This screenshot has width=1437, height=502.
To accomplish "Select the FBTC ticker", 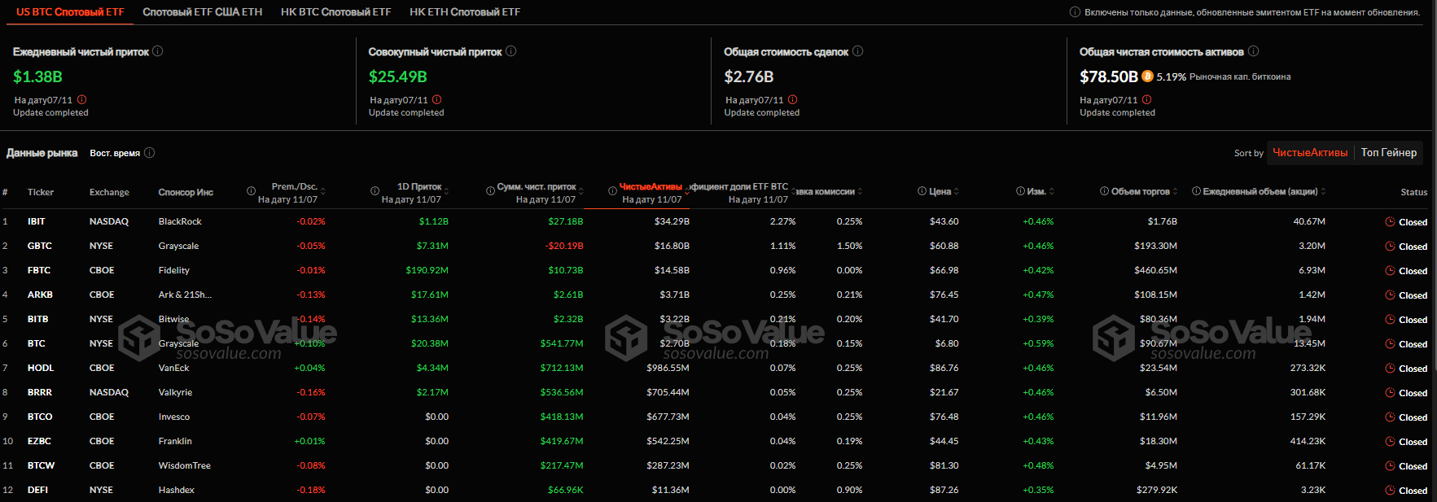I will coord(39,270).
